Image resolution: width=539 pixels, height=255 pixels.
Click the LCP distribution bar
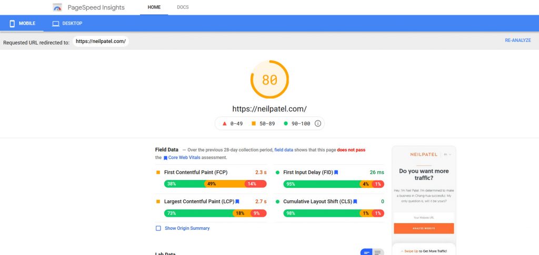coord(215,213)
